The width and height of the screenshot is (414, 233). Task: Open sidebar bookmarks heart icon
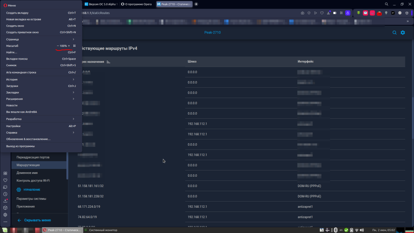(5, 180)
